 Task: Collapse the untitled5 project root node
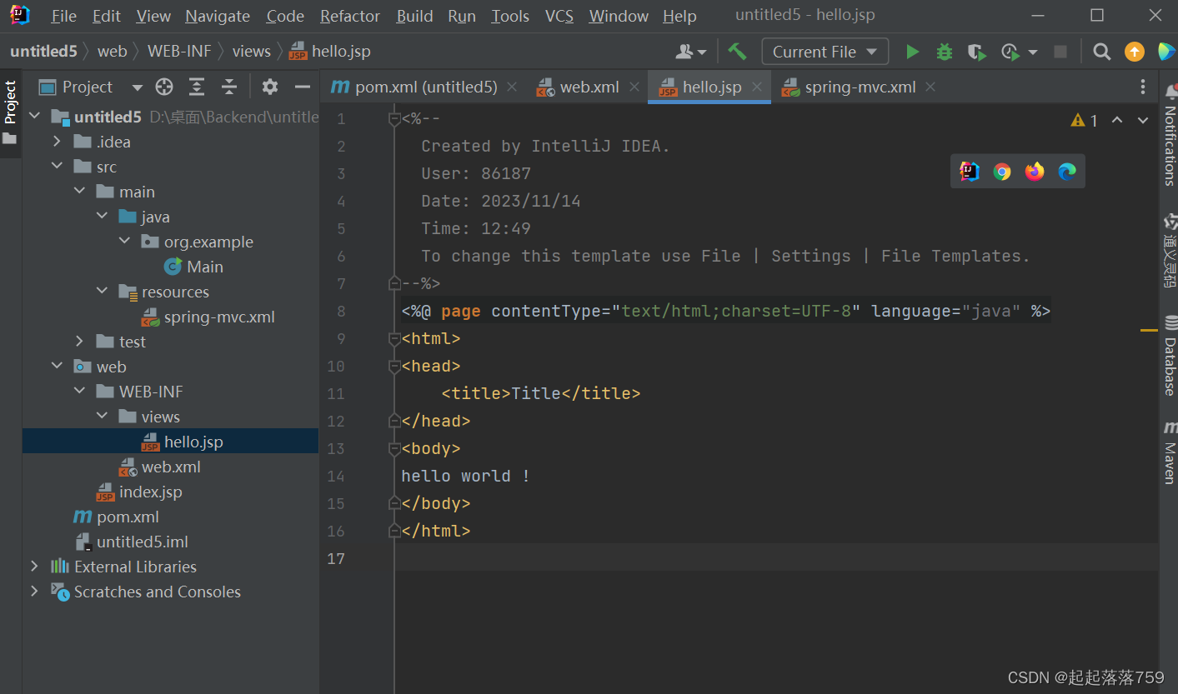[x=34, y=117]
